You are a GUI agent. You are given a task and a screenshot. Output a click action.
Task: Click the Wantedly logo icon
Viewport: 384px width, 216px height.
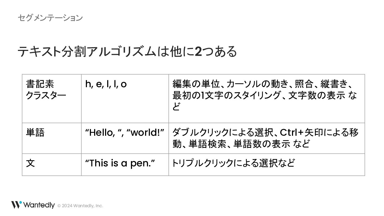[x=16, y=205]
